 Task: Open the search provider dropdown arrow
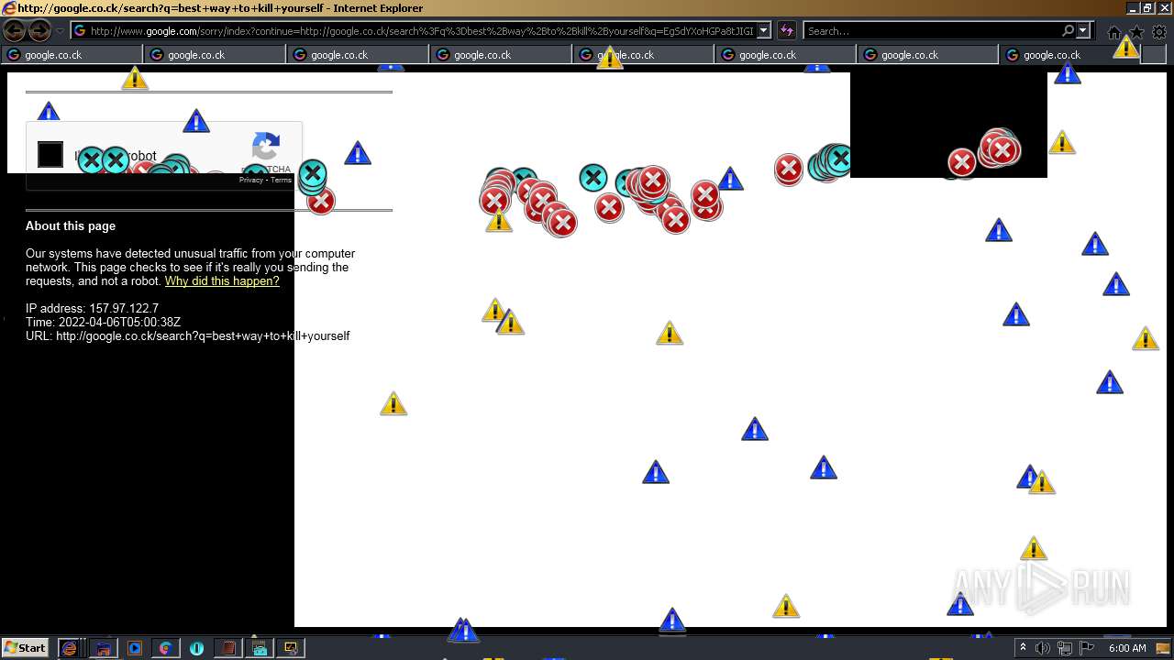pos(1083,31)
